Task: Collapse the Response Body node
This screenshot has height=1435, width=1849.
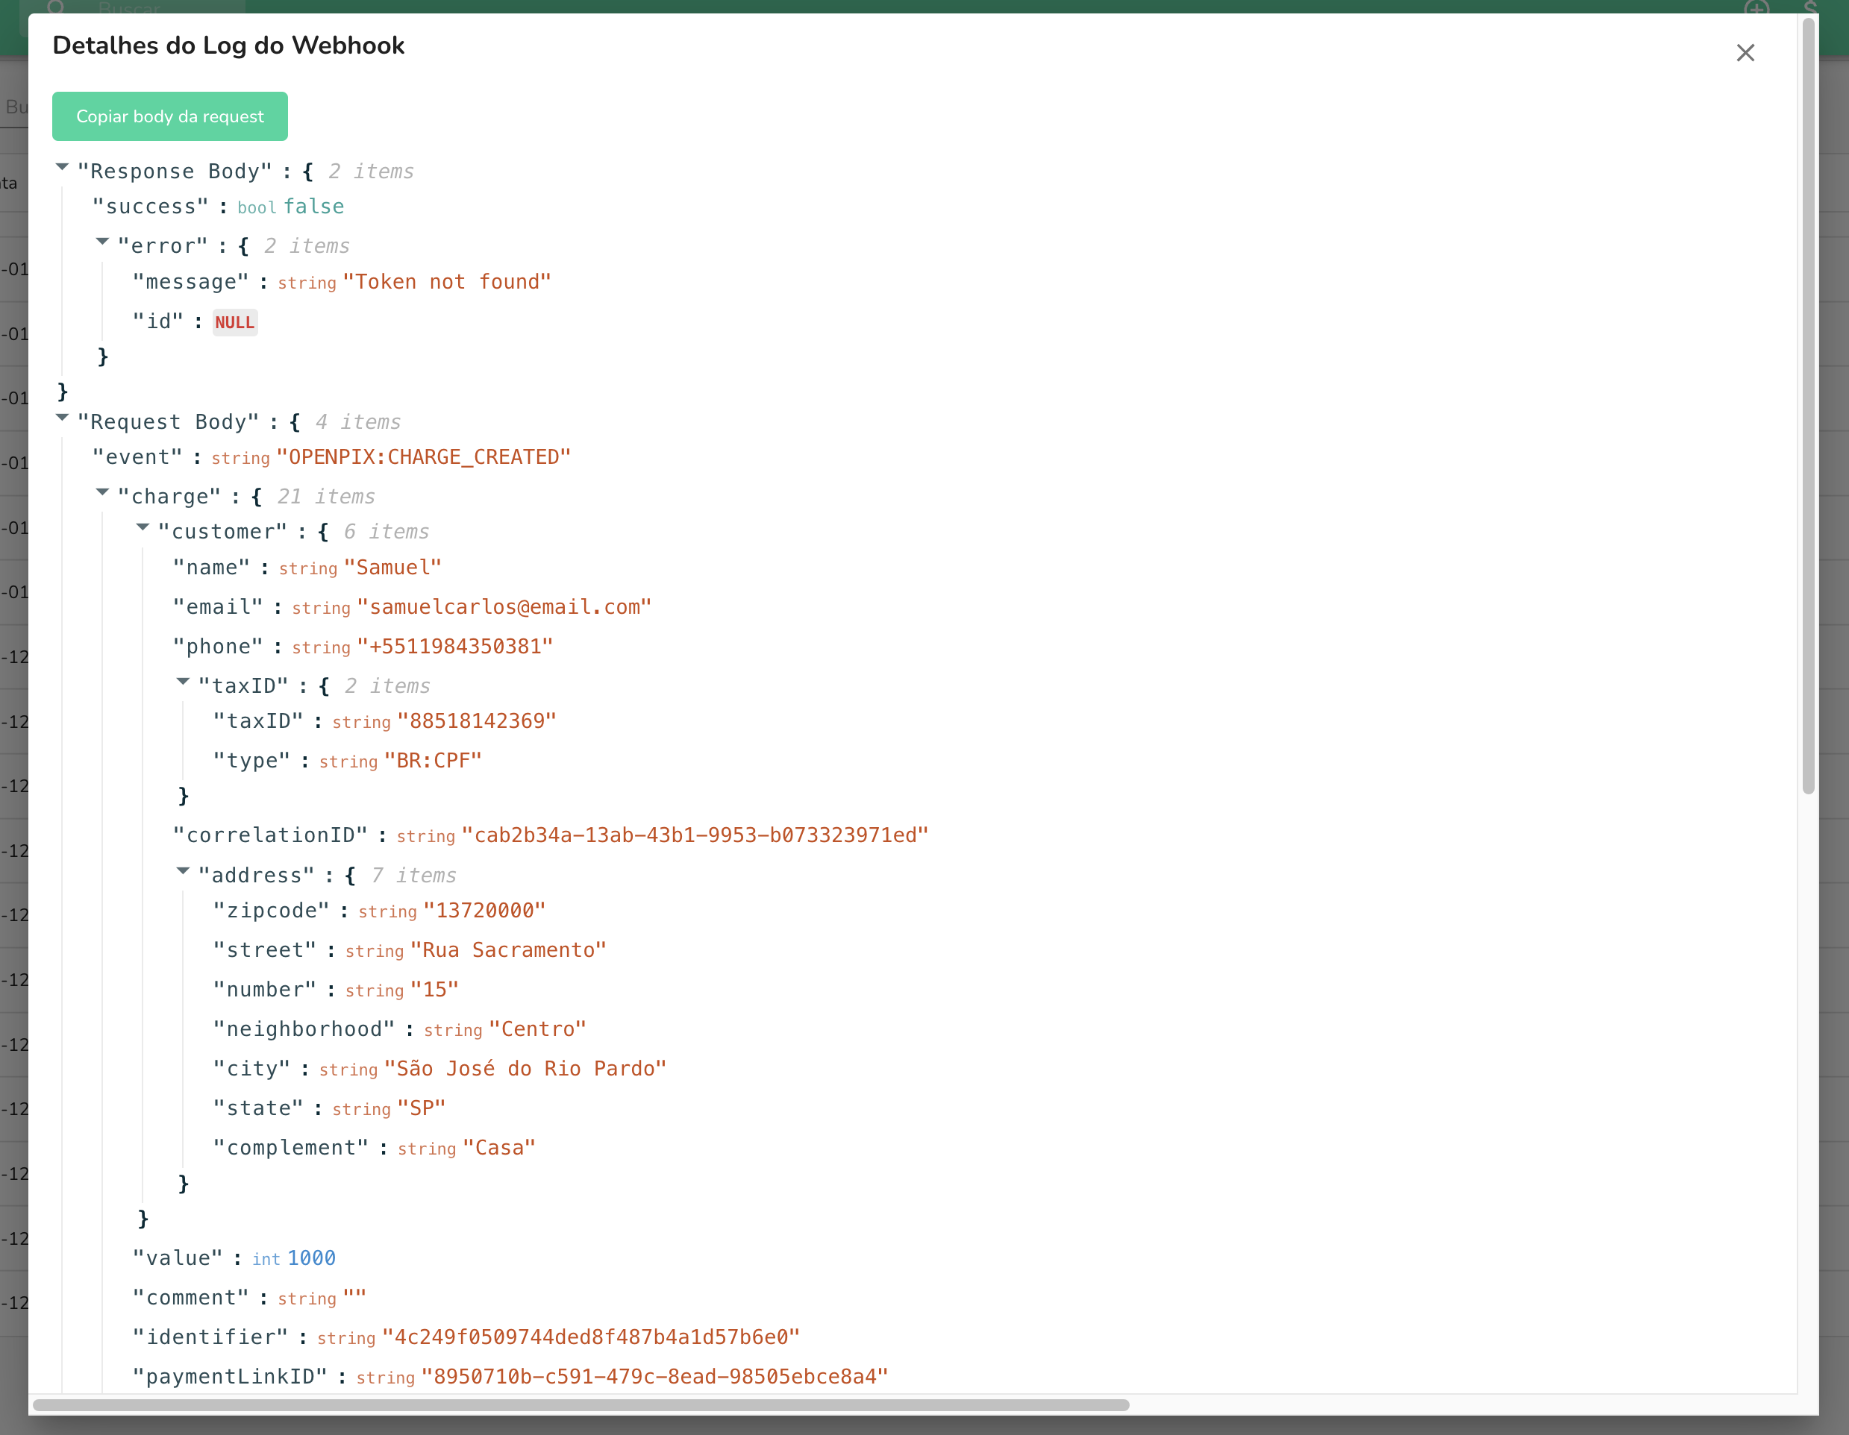Action: (62, 168)
